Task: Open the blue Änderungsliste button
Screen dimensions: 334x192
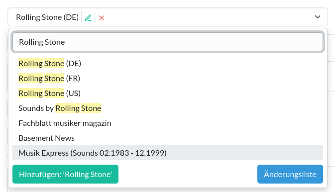Action: coord(290,174)
